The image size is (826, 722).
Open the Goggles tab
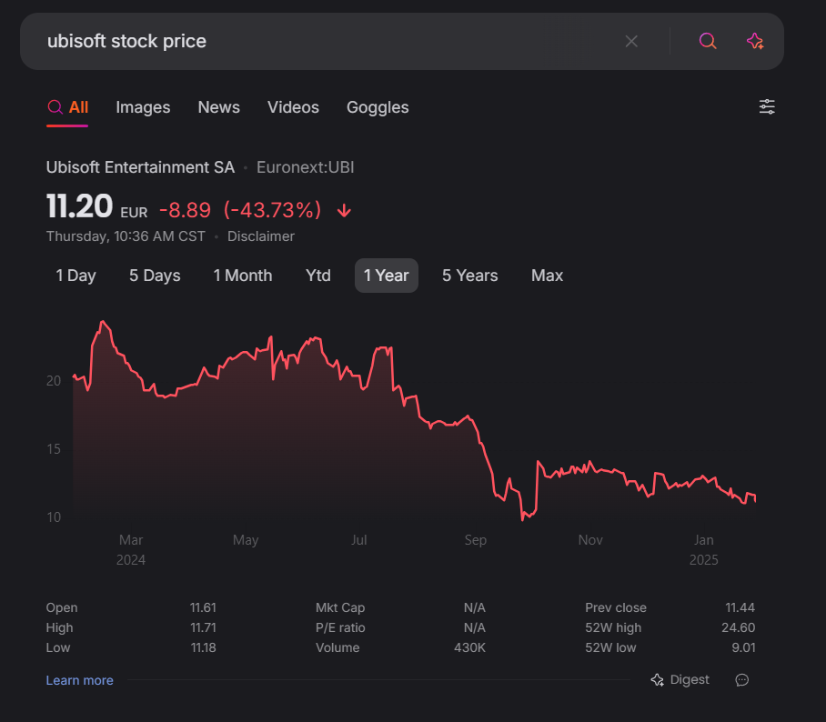tap(378, 107)
